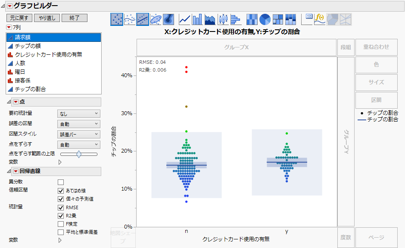Viewport: 405px width, 248px height.
Task: Expand 変数 under the 点 section
Action: click(60, 162)
